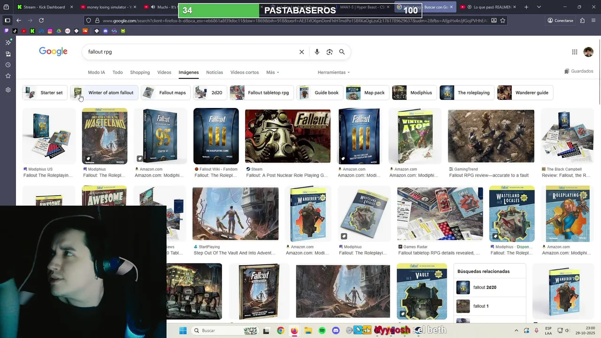Reload the page in Firefox

[x=41, y=21]
